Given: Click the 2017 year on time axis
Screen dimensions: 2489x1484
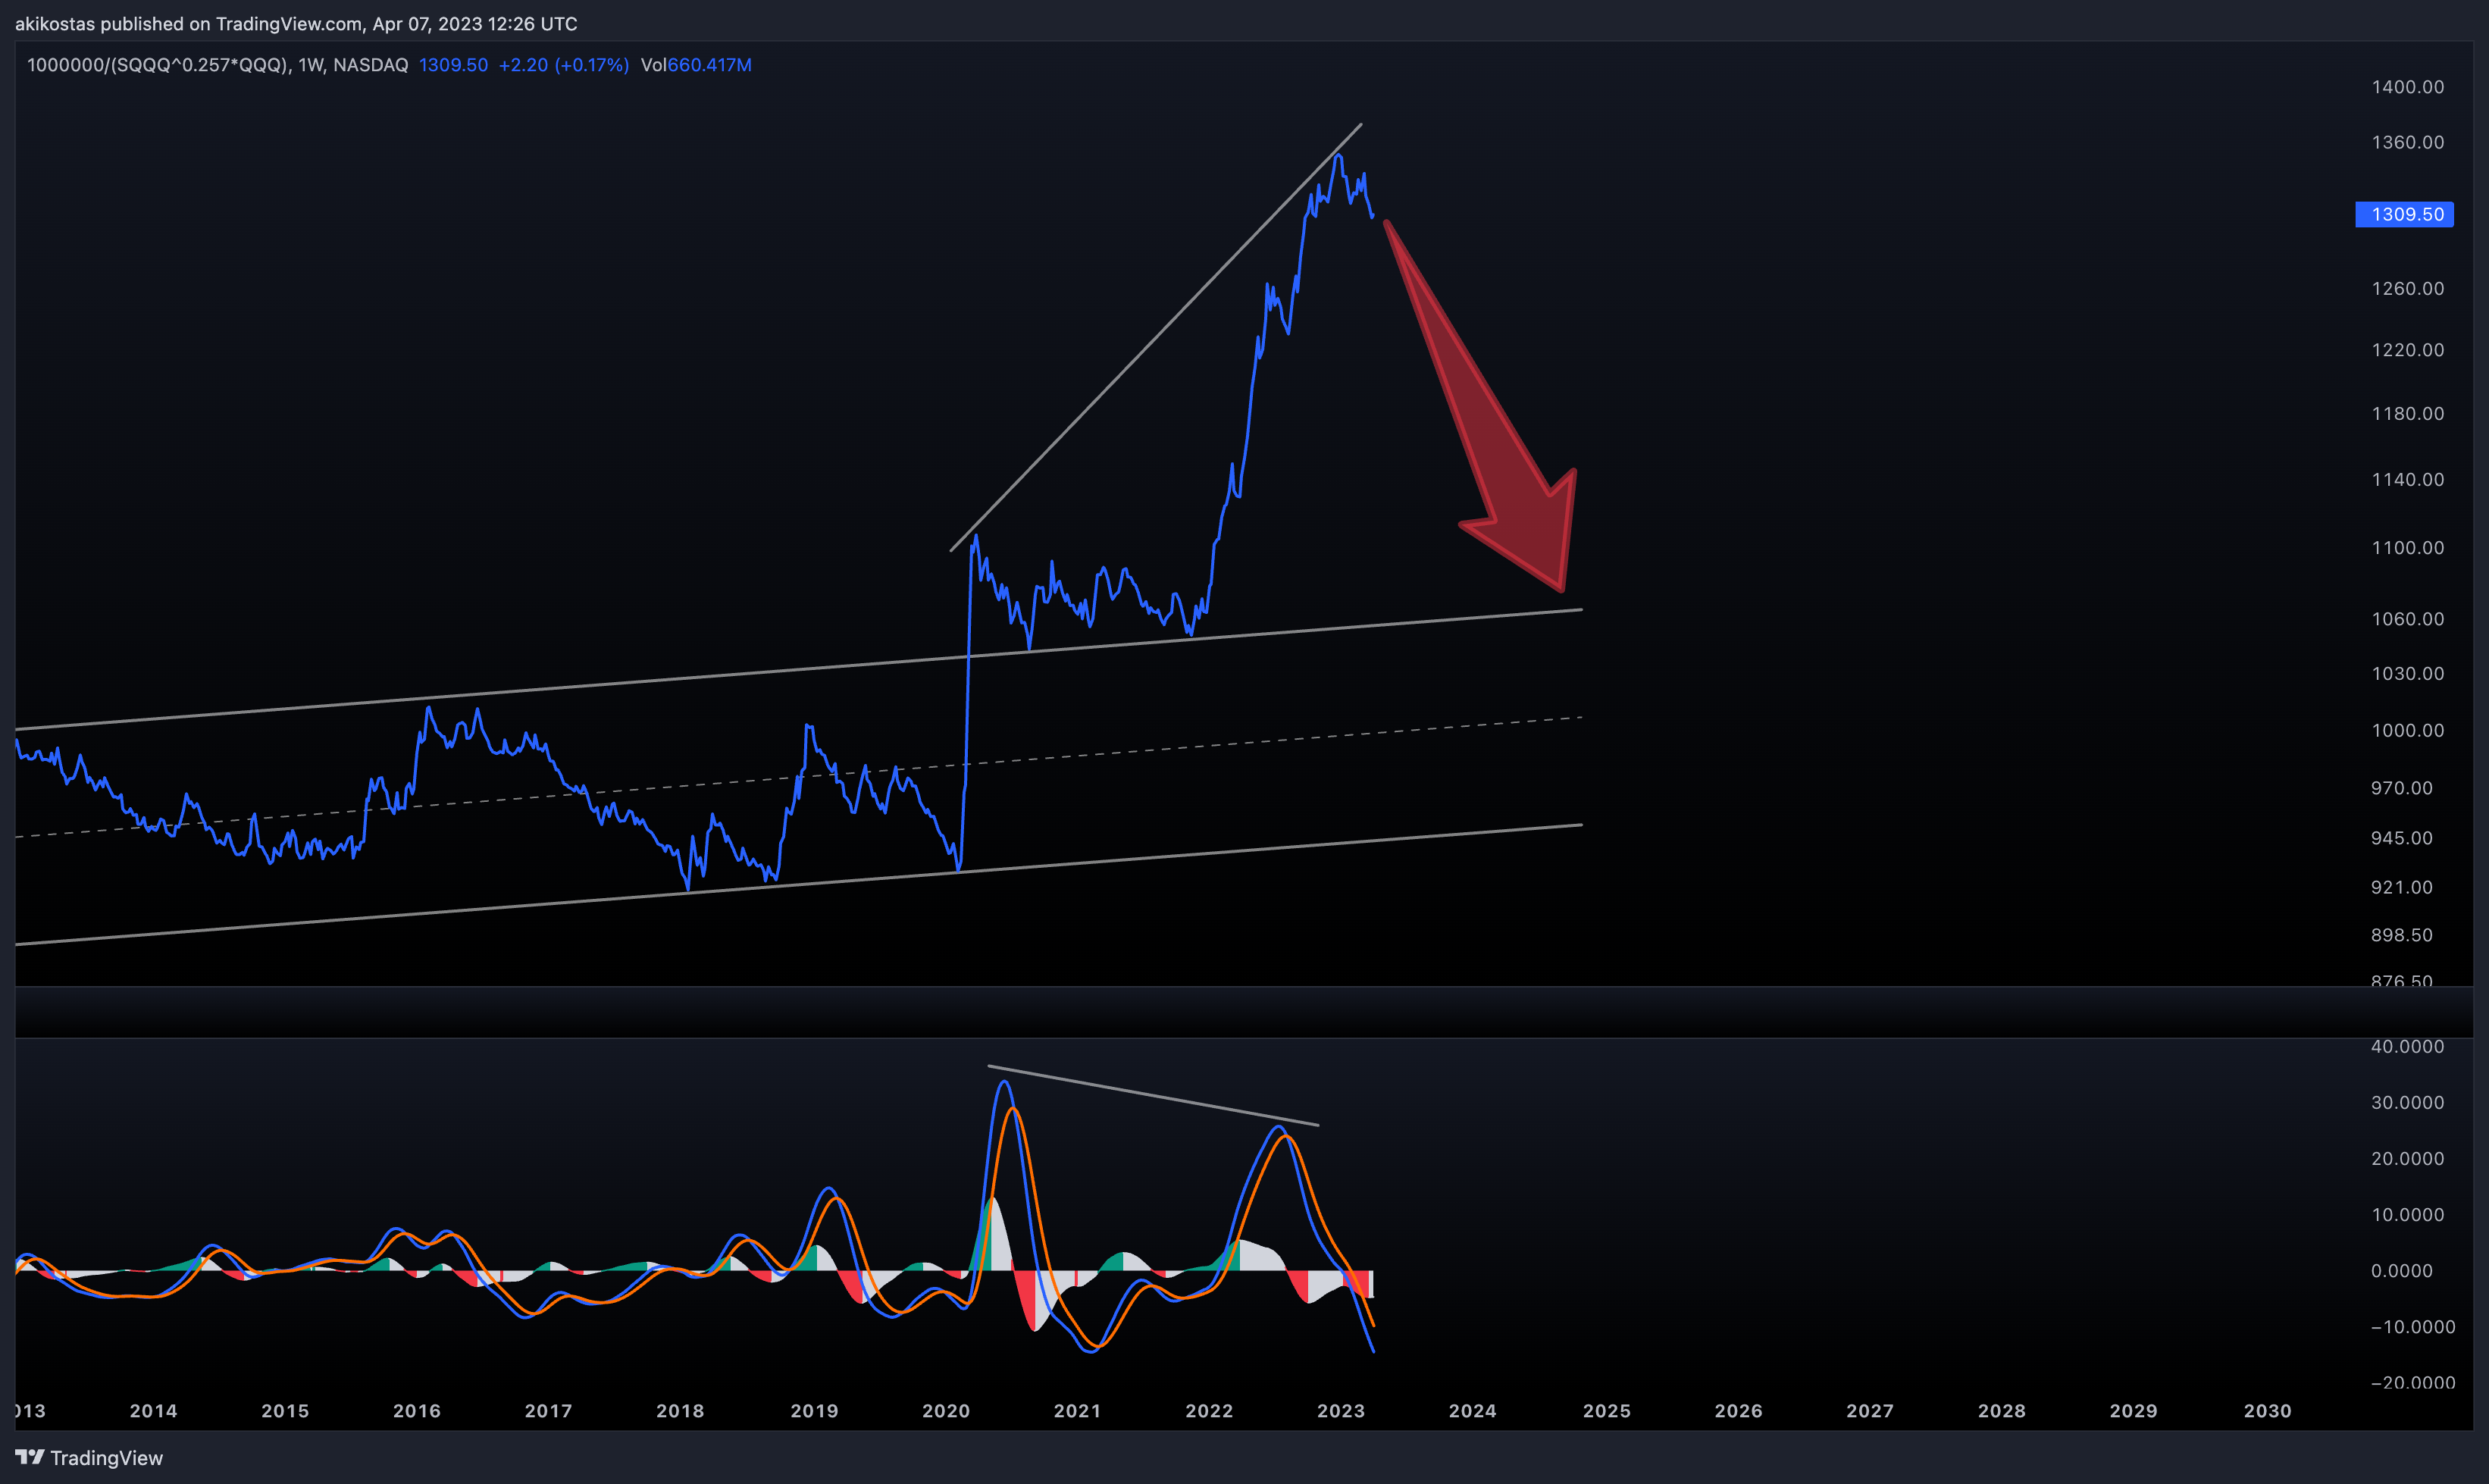Looking at the screenshot, I should (x=548, y=1411).
